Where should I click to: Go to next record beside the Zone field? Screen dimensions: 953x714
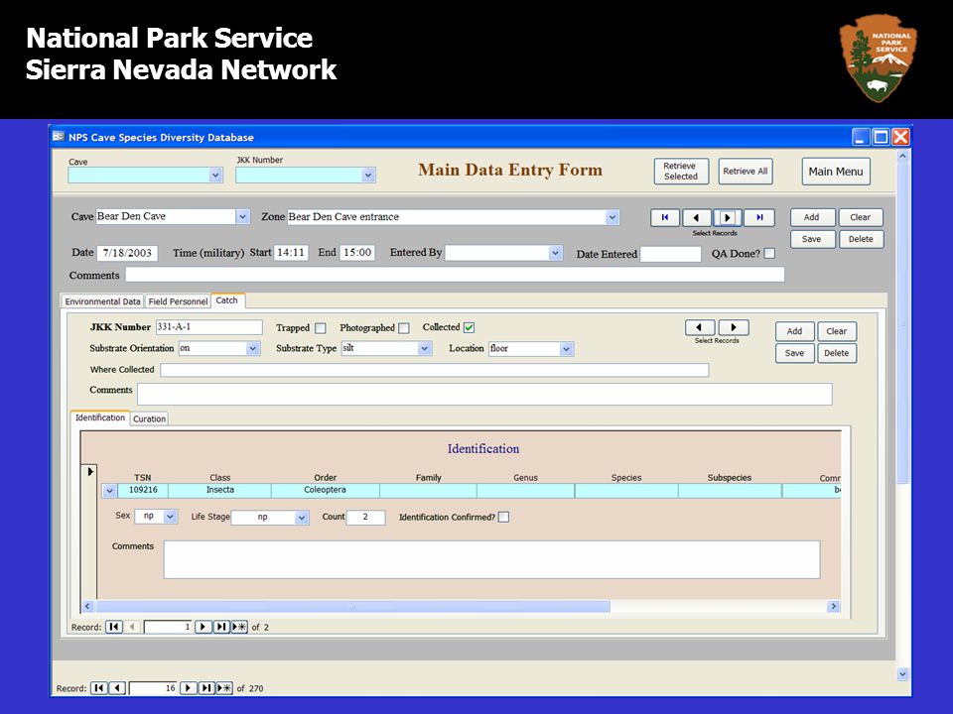(x=728, y=217)
